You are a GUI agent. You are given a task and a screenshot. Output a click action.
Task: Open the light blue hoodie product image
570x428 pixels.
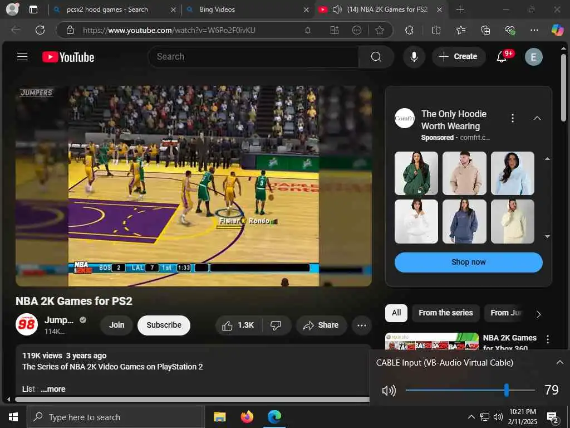click(512, 173)
